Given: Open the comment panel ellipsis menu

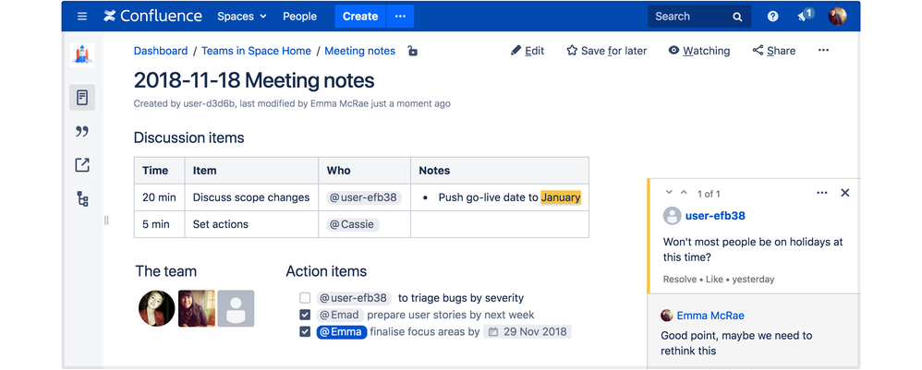Looking at the screenshot, I should (822, 193).
